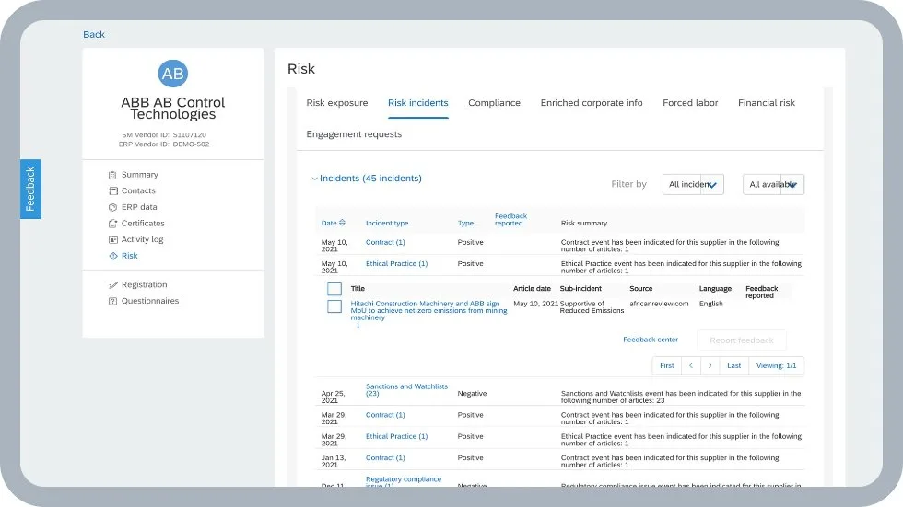Click the Negative type for Sanctions row

coord(472,394)
